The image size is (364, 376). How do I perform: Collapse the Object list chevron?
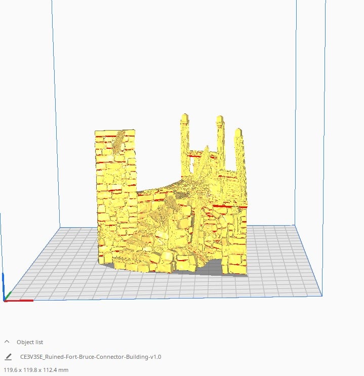pyautogui.click(x=7, y=342)
